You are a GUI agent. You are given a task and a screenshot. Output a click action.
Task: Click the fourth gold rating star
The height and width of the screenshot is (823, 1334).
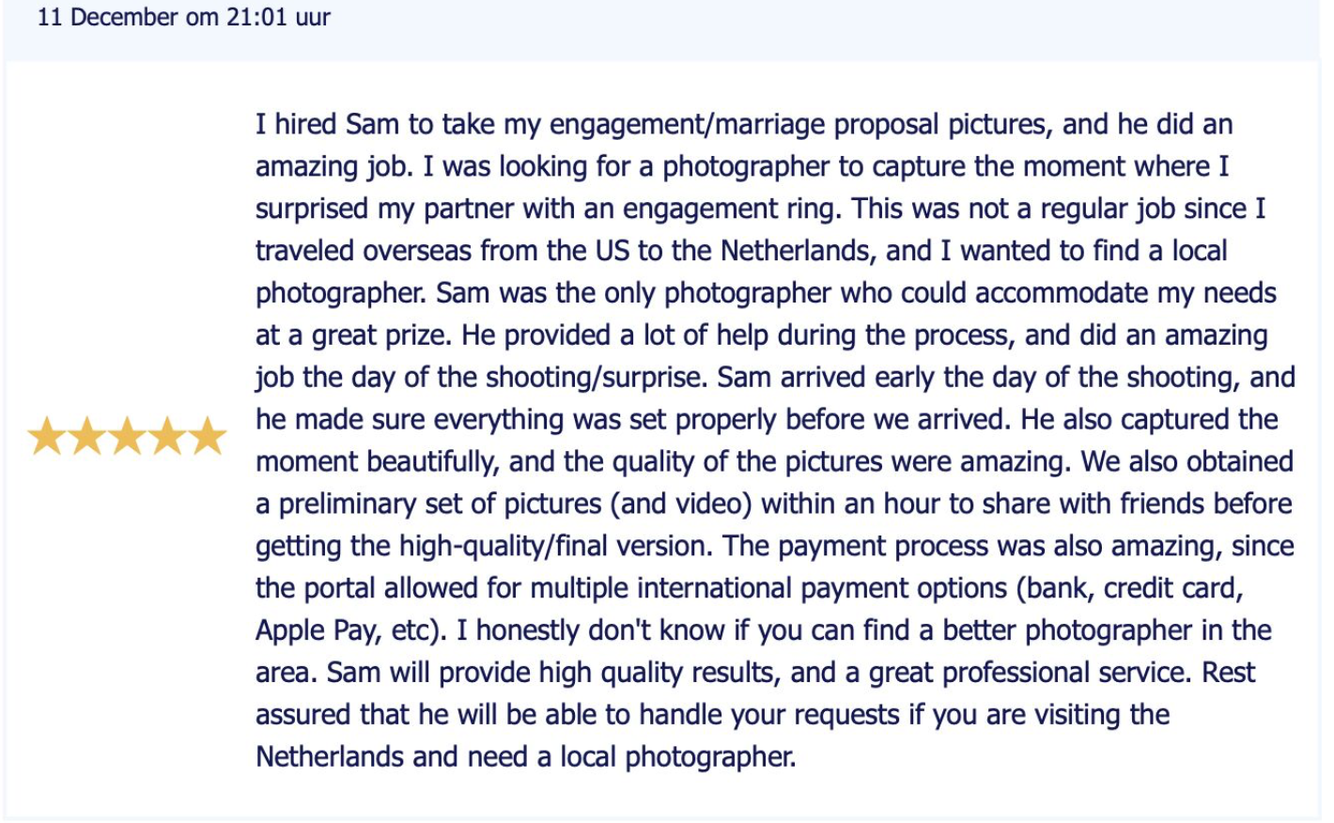(x=168, y=437)
